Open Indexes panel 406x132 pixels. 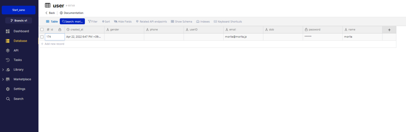pos(203,22)
